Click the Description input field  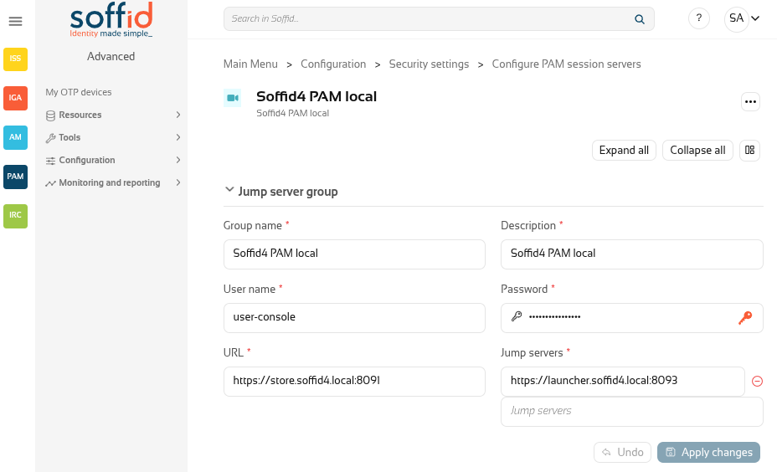click(x=632, y=254)
